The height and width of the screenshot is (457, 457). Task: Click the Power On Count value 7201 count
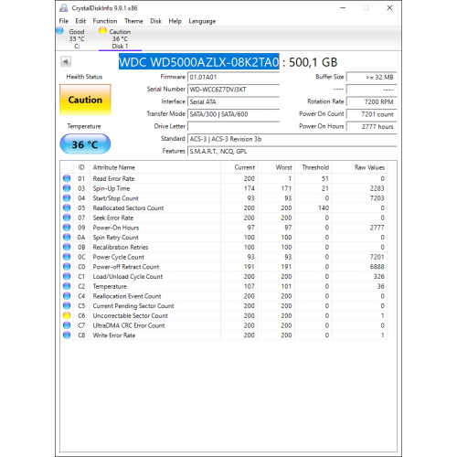372,114
